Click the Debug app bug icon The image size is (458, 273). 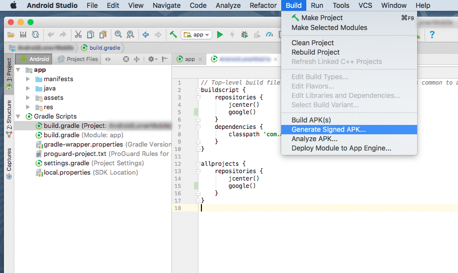coord(244,35)
